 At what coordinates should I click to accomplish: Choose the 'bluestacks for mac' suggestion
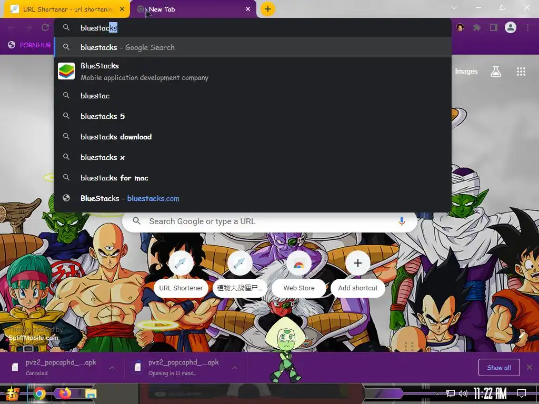253,178
